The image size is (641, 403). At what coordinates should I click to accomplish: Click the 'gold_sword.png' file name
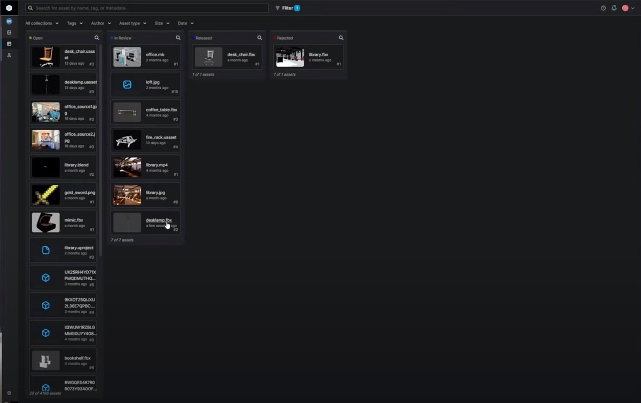pyautogui.click(x=80, y=192)
